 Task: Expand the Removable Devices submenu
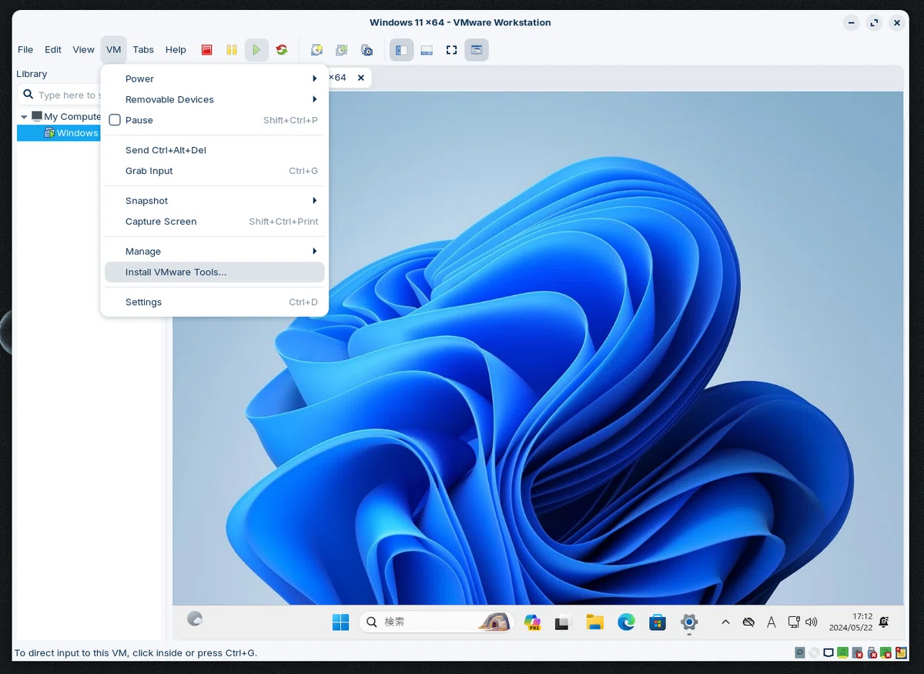[x=214, y=99]
